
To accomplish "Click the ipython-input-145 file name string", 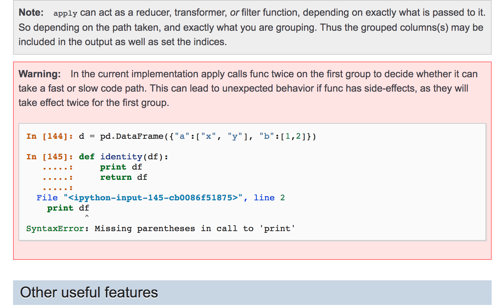I will click(x=153, y=198).
